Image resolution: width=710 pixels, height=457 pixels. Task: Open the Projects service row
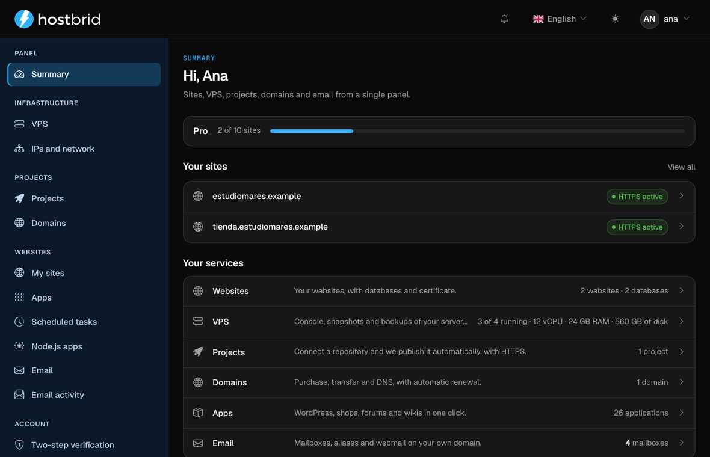coord(439,352)
